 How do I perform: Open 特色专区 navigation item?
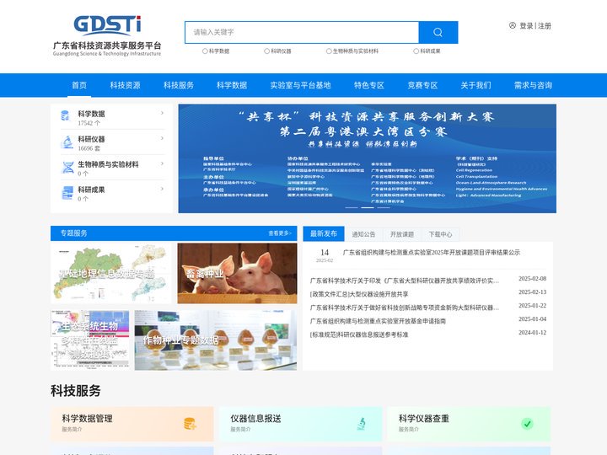[x=369, y=85]
